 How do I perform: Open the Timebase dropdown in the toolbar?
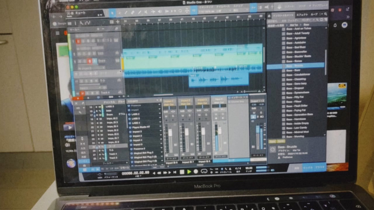tap(224, 11)
